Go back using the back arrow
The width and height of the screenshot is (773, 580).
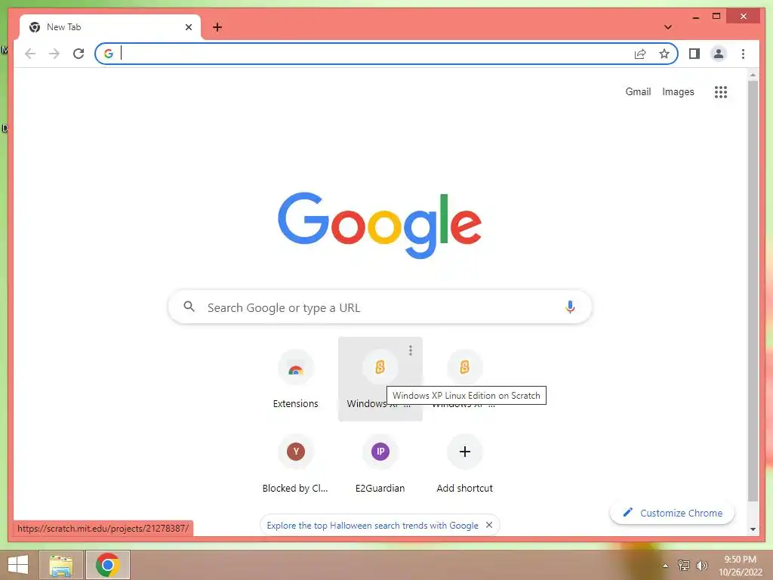point(30,54)
